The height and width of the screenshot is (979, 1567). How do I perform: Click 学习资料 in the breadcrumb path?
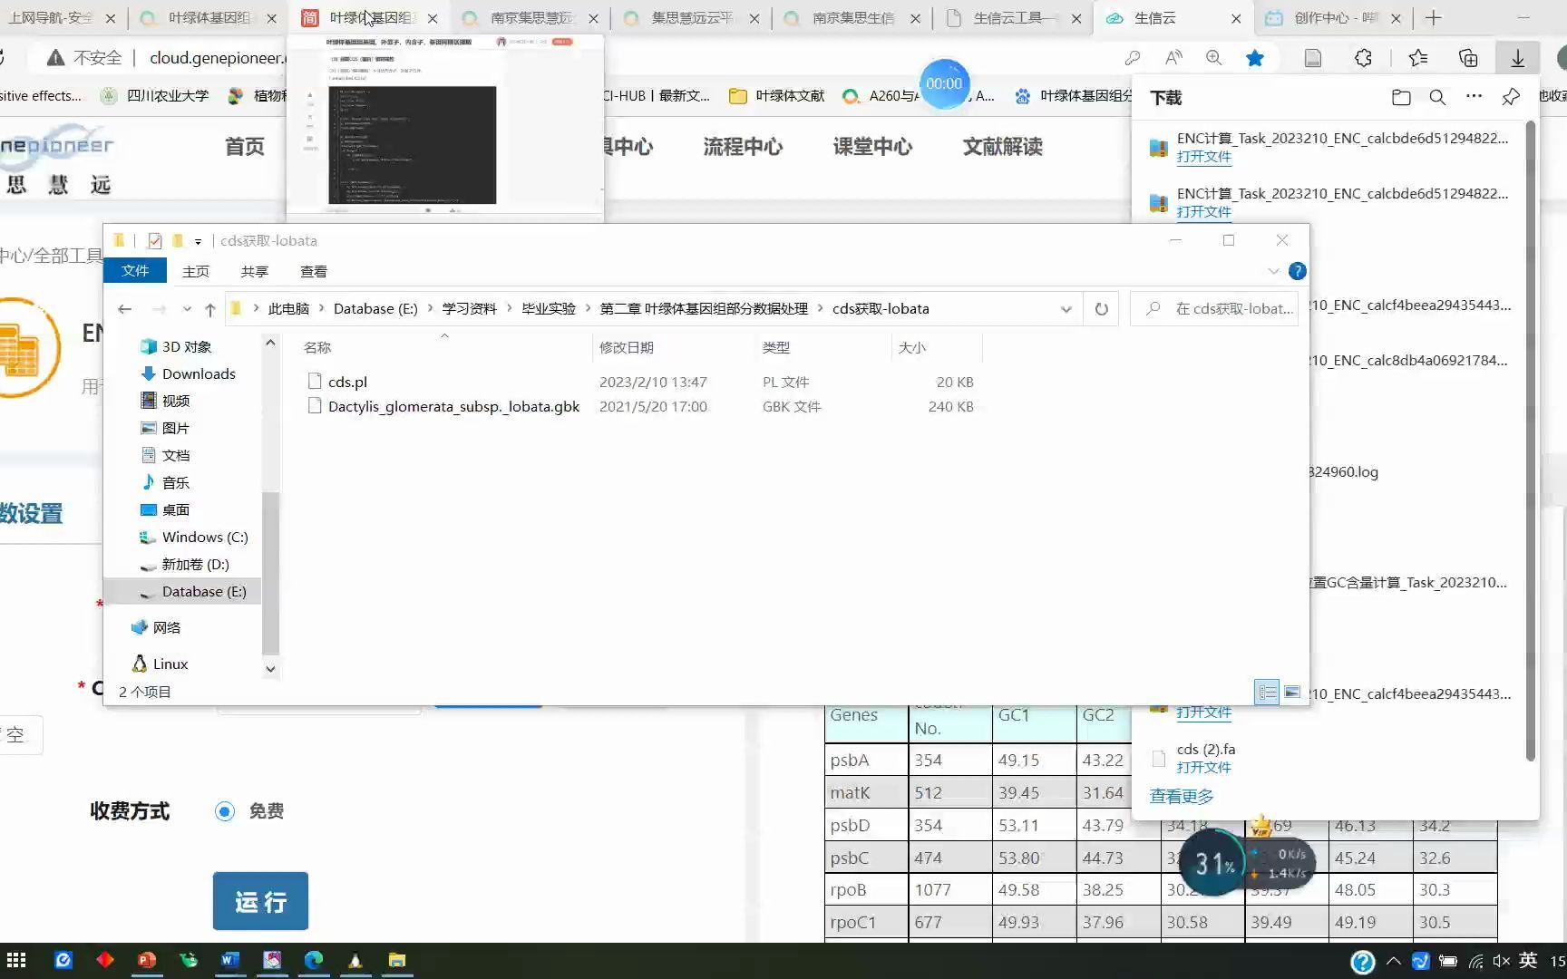point(469,309)
